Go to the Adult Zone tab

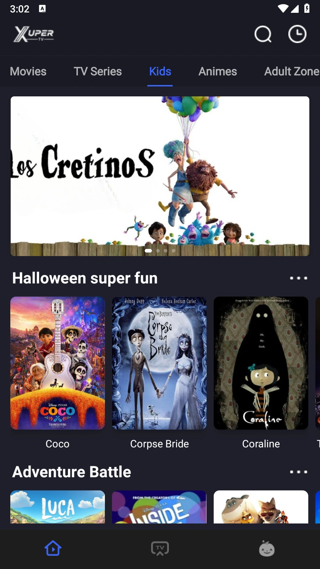coord(292,71)
